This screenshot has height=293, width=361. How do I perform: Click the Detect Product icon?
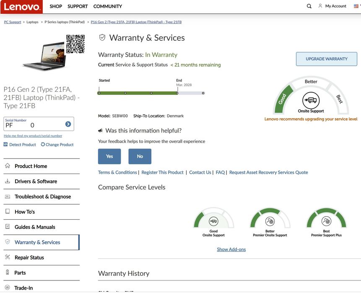pos(5,144)
